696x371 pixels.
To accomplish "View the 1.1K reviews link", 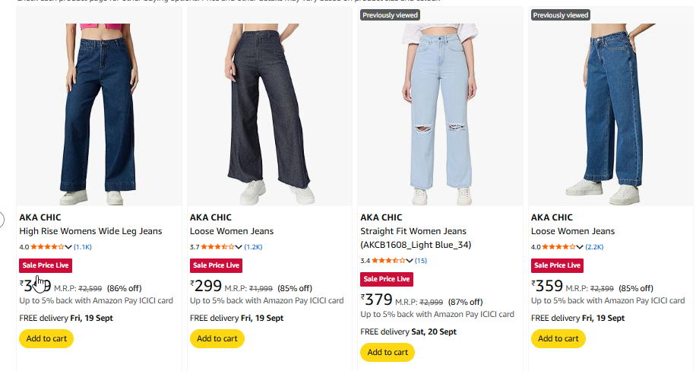I will (83, 247).
